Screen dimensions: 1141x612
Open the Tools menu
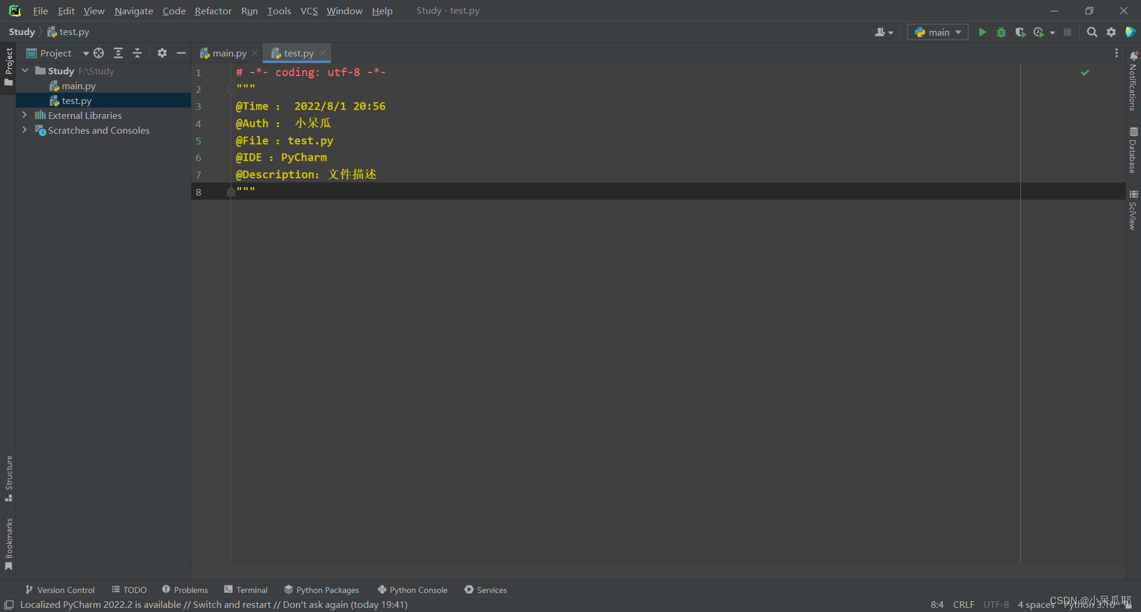279,11
